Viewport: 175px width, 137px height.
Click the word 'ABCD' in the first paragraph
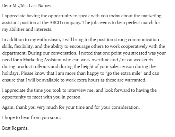55,23
